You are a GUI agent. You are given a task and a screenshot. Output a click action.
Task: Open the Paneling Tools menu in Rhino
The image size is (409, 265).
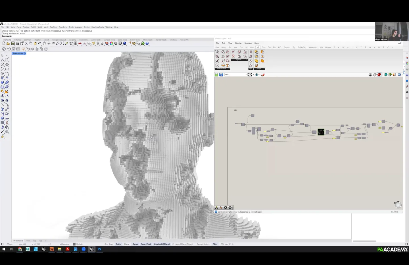[x=97, y=27]
